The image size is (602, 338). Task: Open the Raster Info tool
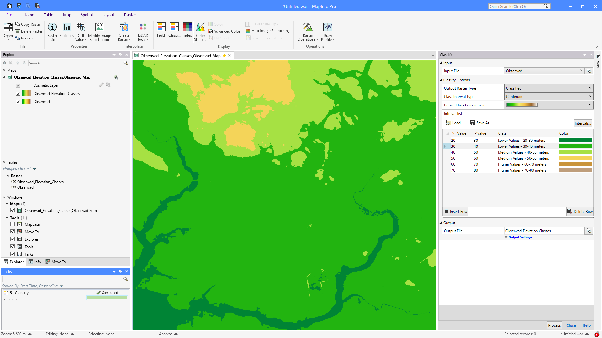point(52,31)
